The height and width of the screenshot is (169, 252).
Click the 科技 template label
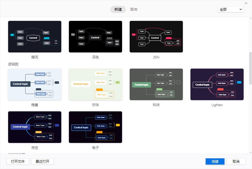click(x=156, y=105)
